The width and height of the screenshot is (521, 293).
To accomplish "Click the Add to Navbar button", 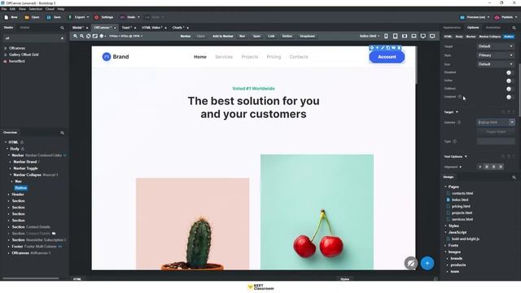I will 222,36.
